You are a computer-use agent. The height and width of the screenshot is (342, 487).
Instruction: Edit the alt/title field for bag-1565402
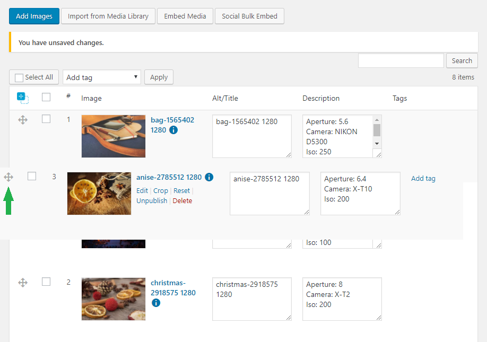point(252,136)
